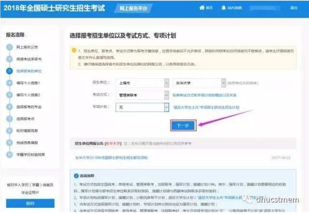Open the 站内消息 bell notification icon

click(224, 8)
